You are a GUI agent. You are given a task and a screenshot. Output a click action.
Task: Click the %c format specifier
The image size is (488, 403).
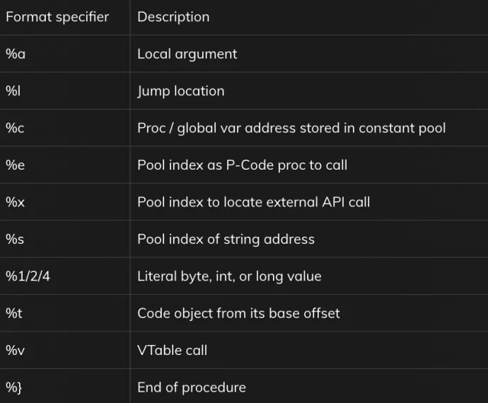coord(15,128)
